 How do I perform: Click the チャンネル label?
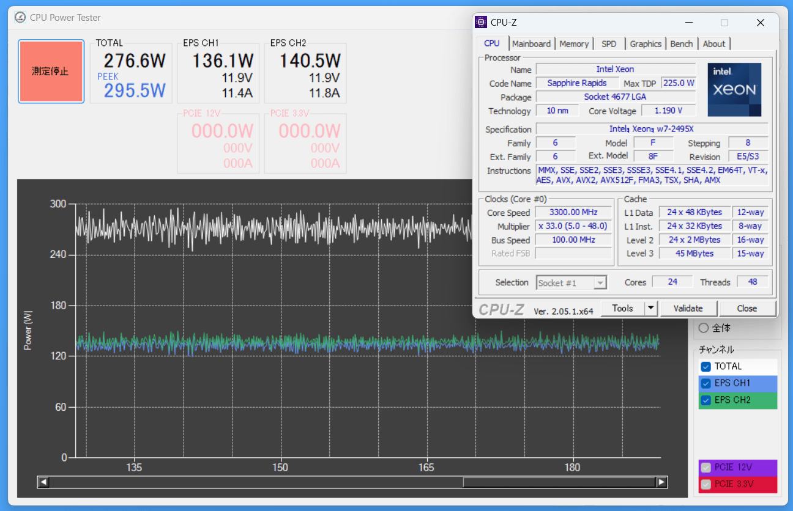717,350
